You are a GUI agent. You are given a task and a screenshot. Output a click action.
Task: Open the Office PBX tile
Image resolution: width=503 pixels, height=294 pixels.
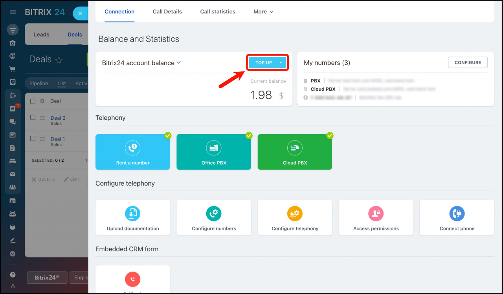coord(214,152)
